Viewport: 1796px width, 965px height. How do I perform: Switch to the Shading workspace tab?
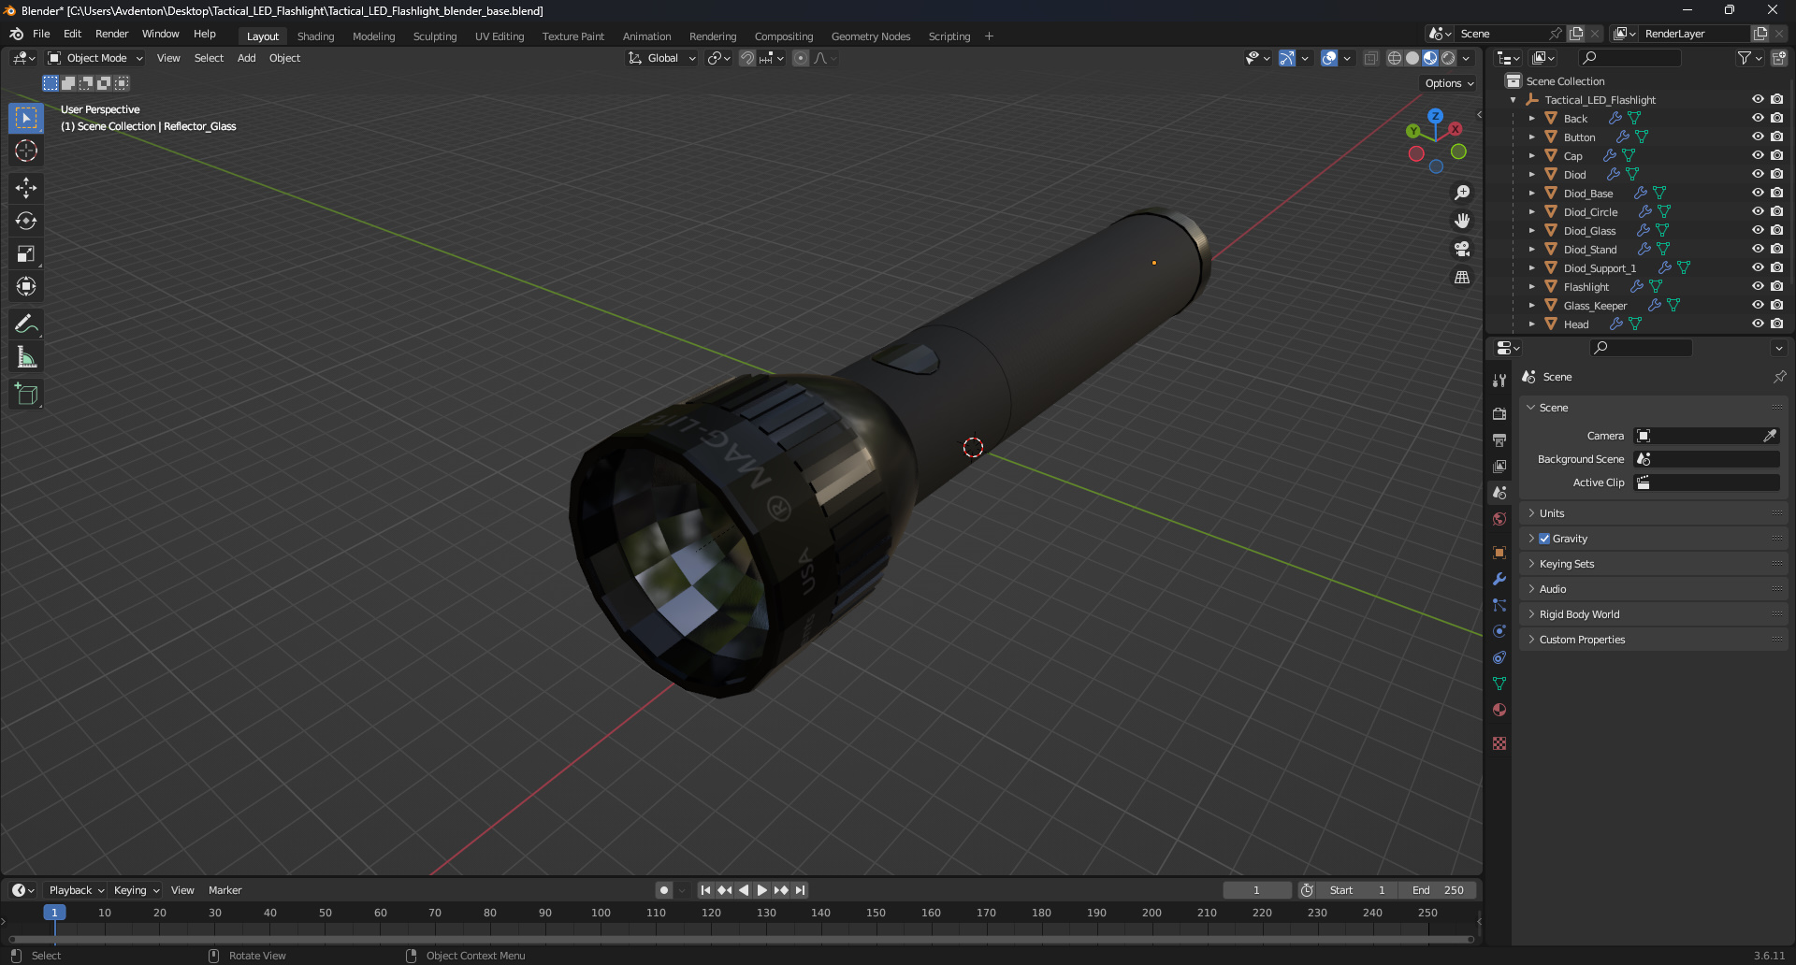315,36
